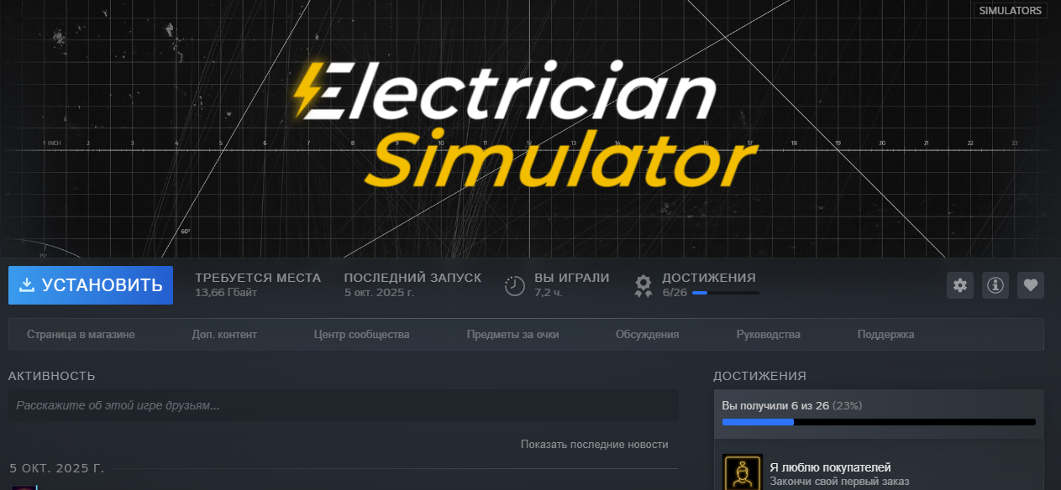Viewport: 1061px width, 490px height.
Task: Switch to Обсуждения tab
Action: point(647,335)
